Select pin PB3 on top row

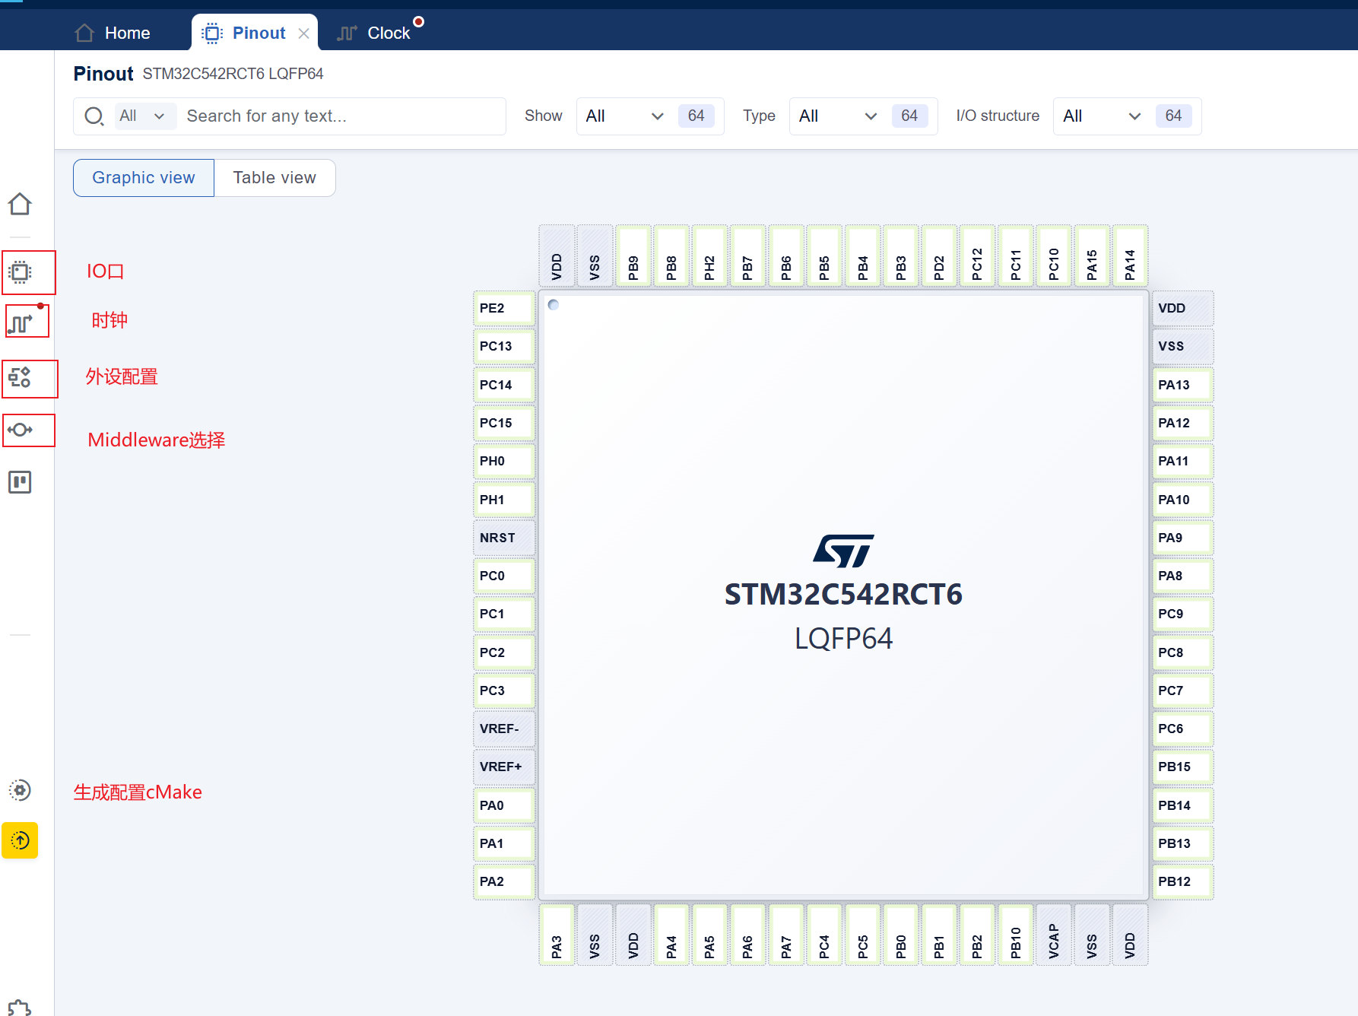901,256
